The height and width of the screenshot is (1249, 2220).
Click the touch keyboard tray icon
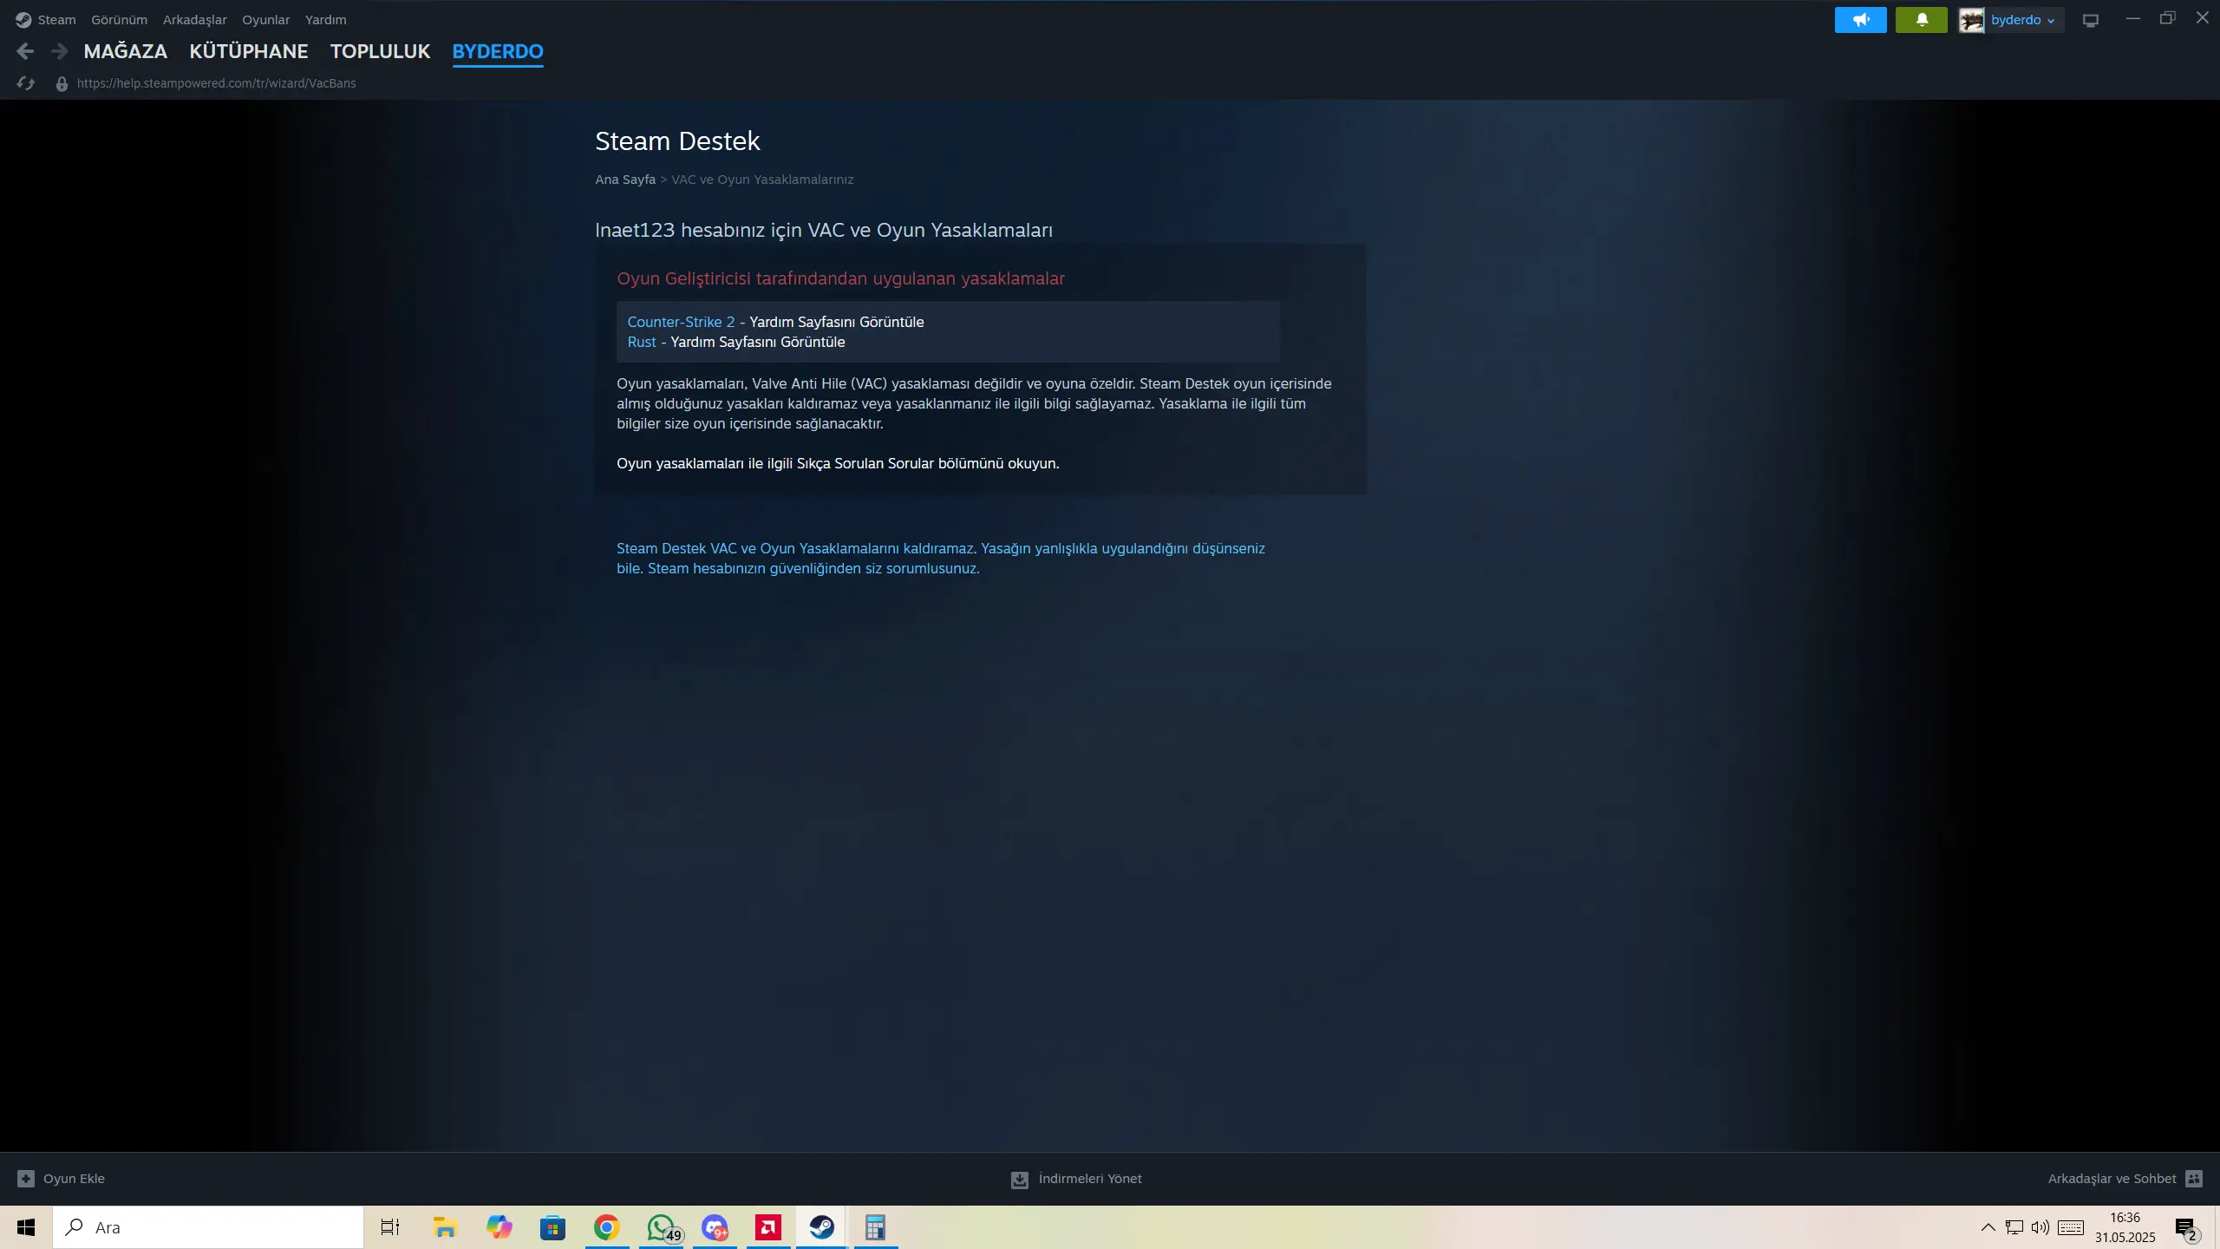point(2072,1227)
